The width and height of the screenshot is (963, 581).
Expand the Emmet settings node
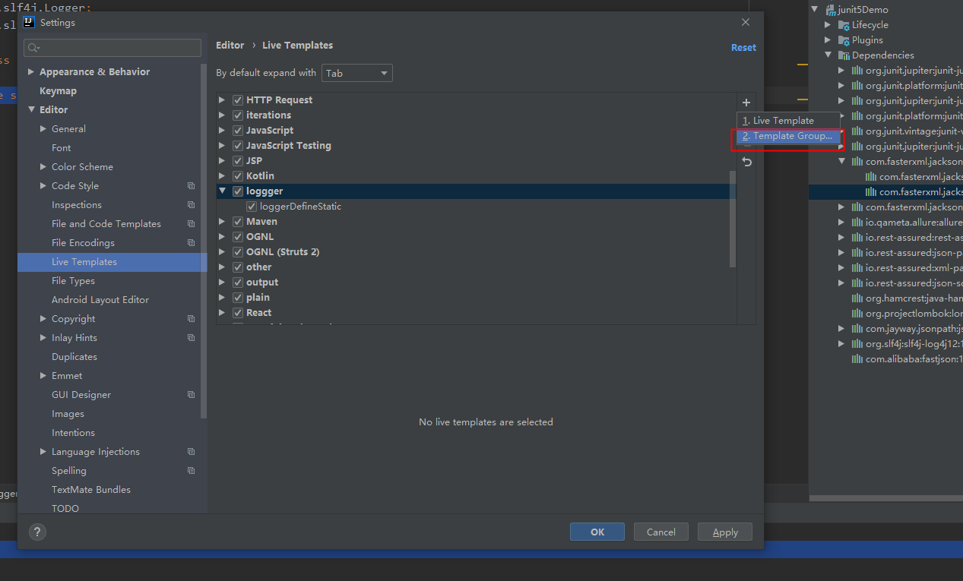click(x=43, y=376)
